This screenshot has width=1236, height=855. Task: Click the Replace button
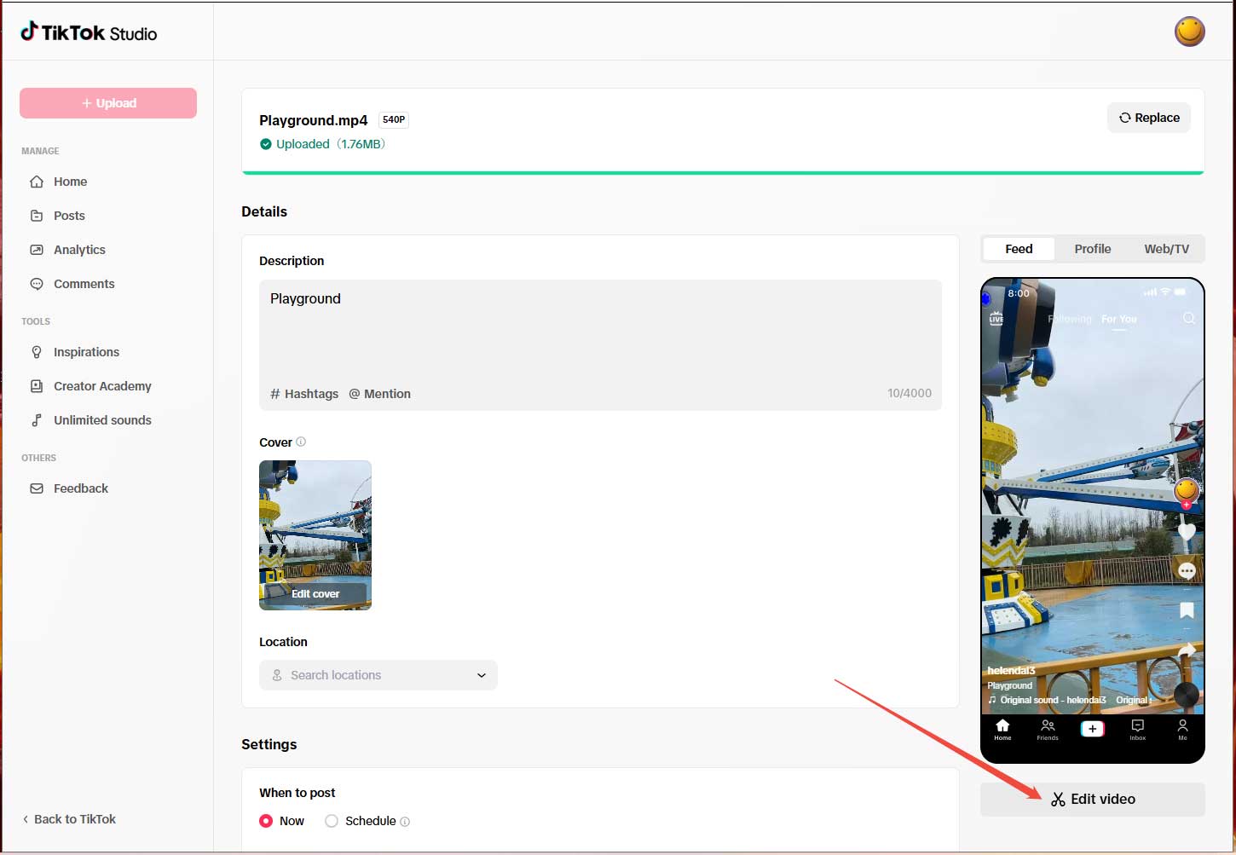(x=1148, y=118)
